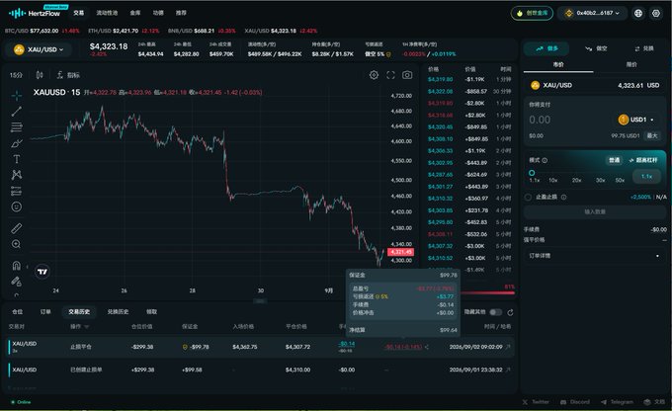The height and width of the screenshot is (411, 672).
Task: Open the 流动性池 liquidity pool tab
Action: tap(107, 13)
